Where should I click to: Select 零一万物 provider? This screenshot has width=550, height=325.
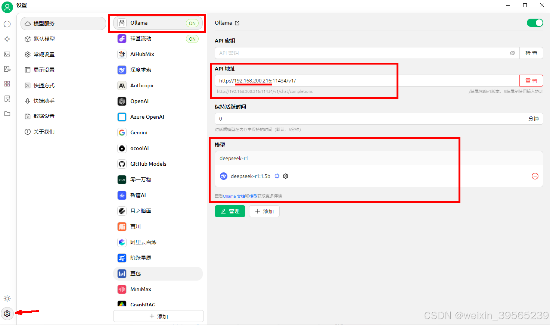158,180
